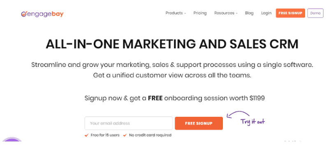
Task: Click the All-in-One Marketing and Sales CRM headline
Action: (172, 44)
